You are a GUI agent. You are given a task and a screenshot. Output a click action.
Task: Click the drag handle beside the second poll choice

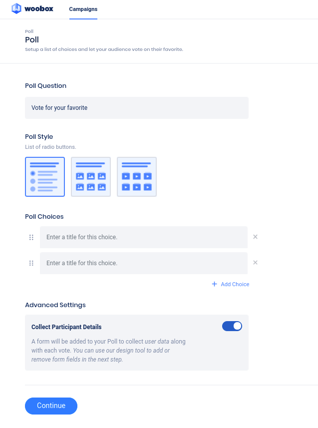[x=31, y=263]
